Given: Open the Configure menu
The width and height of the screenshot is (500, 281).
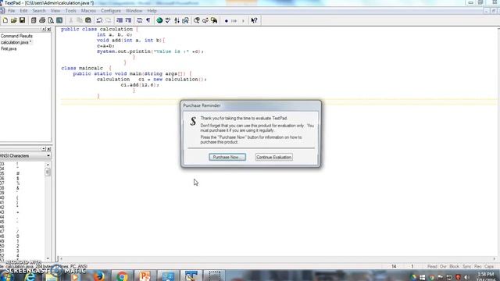Looking at the screenshot, I should tap(111, 10).
